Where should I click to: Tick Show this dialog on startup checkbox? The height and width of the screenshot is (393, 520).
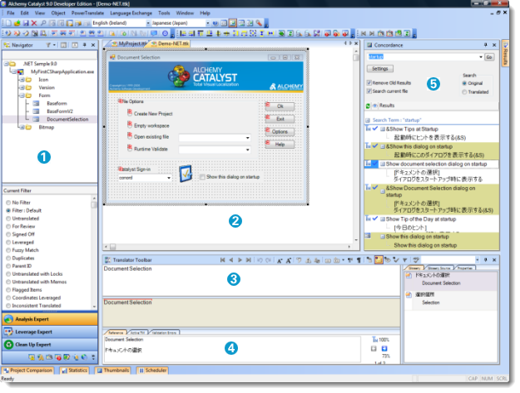pos(202,177)
